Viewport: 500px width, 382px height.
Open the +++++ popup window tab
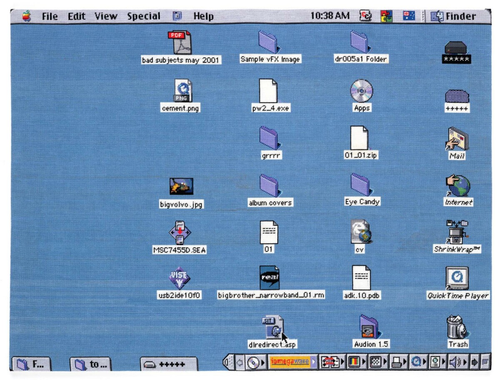pos(168,365)
